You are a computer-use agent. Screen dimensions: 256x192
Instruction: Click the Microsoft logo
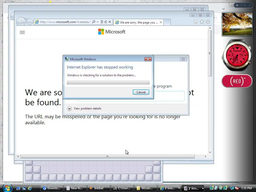(112, 32)
